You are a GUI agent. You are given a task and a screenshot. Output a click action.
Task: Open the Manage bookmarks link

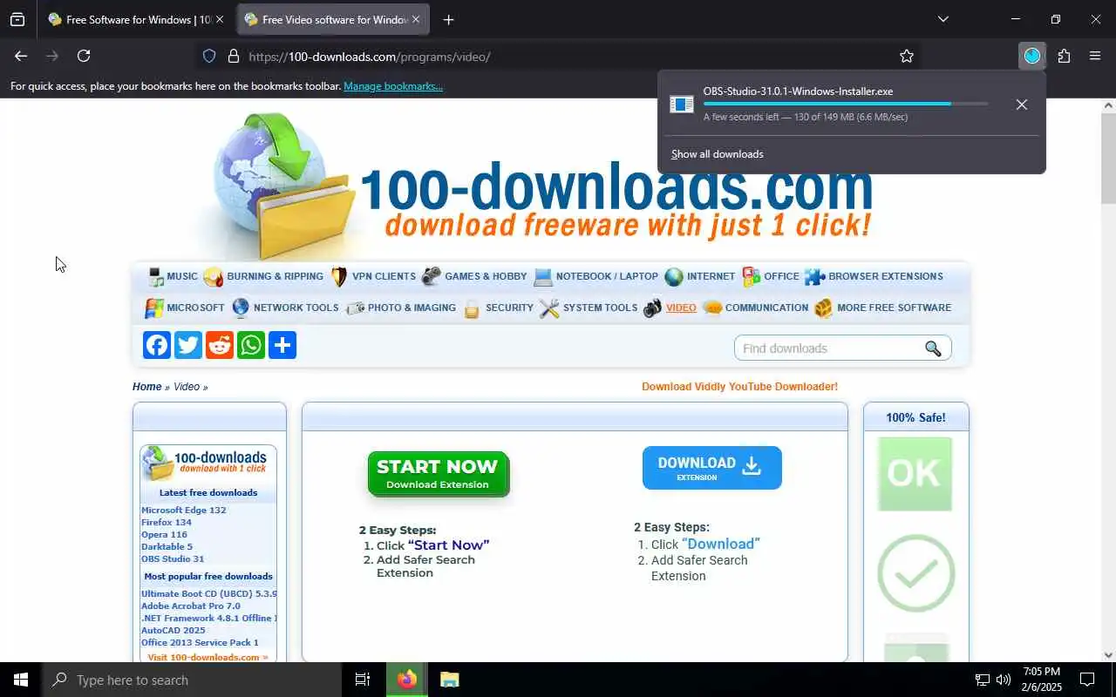coord(393,86)
